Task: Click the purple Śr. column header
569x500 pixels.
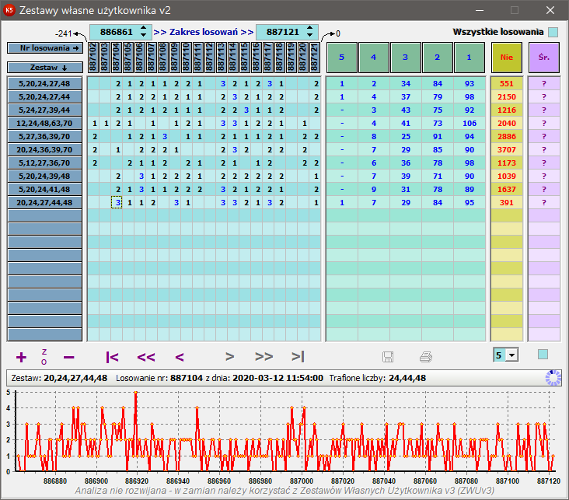Action: pyautogui.click(x=544, y=58)
